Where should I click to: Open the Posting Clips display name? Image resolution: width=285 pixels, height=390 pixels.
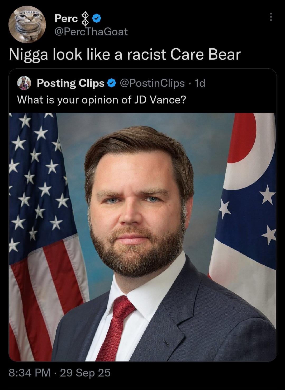pos(71,83)
